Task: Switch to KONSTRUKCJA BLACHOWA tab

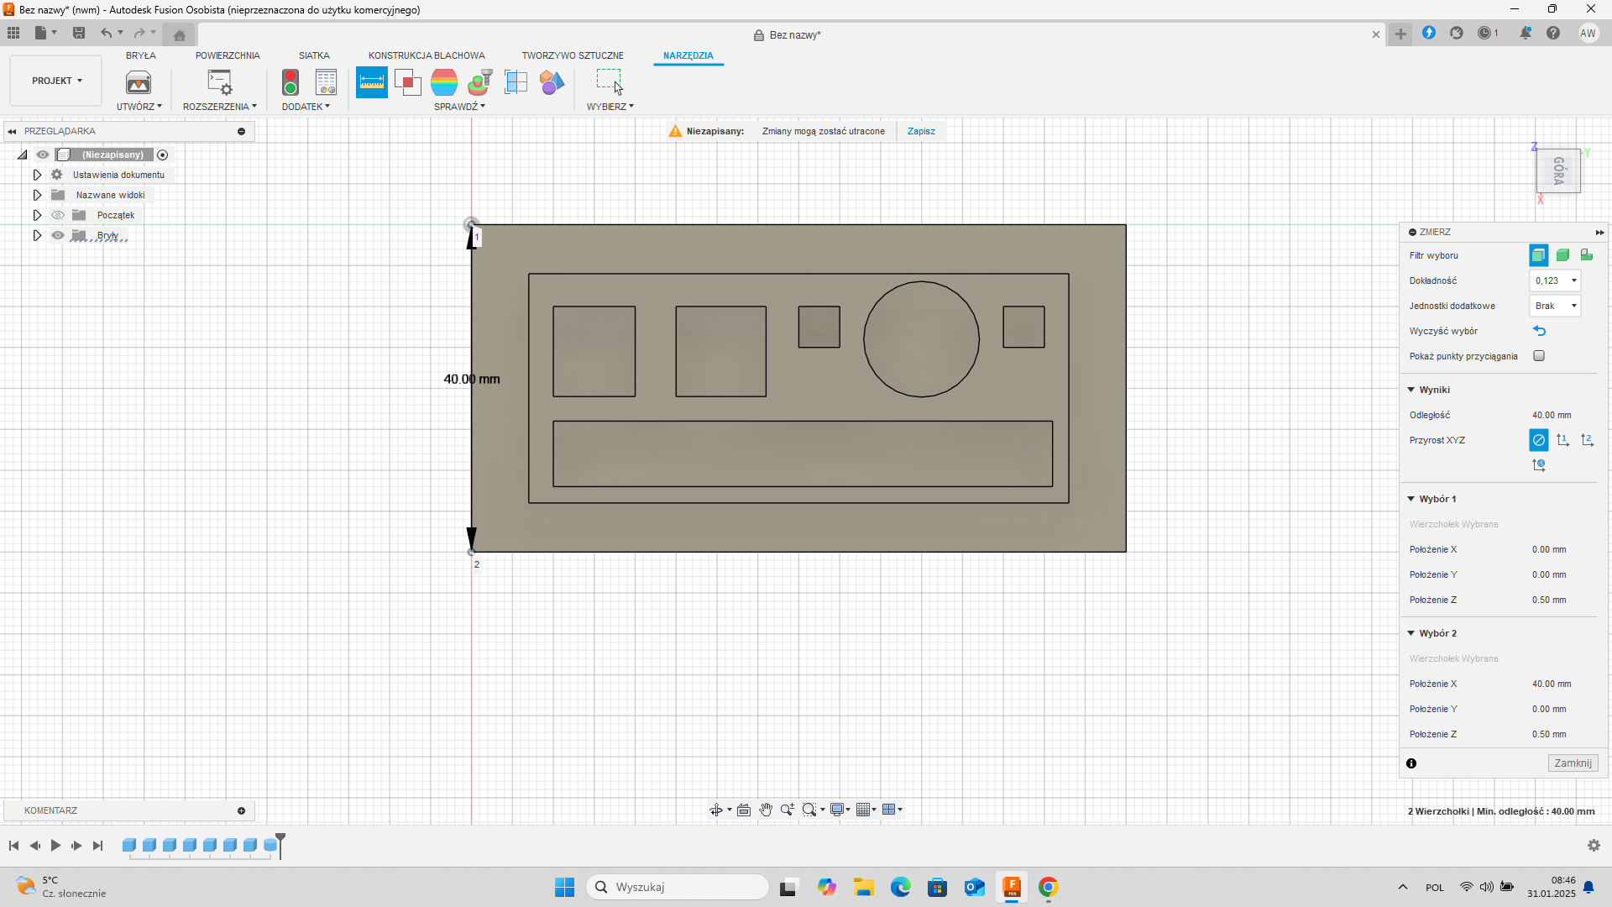Action: (x=427, y=55)
